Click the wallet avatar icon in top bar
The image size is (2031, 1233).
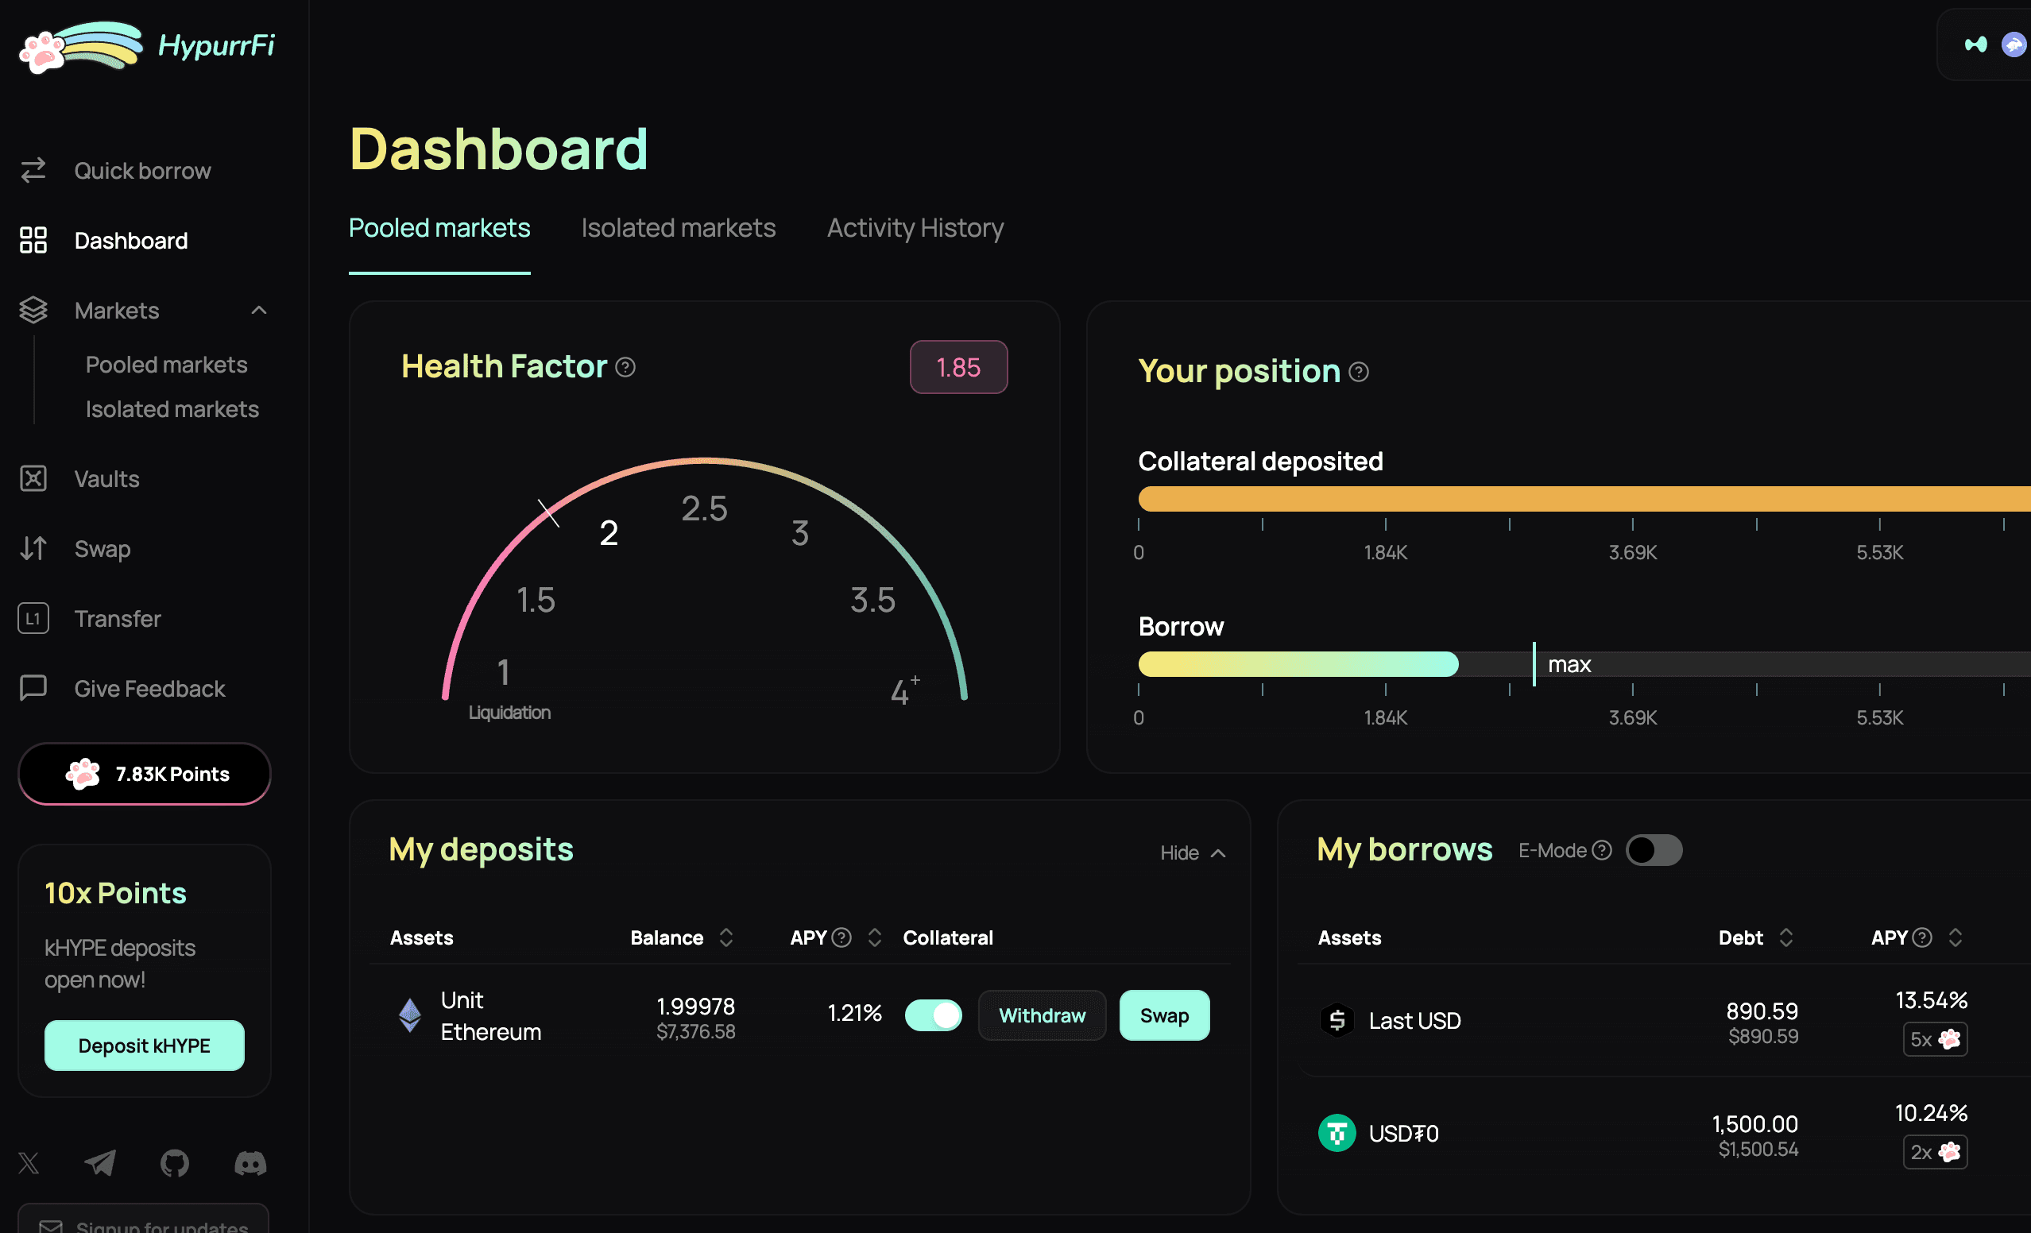coord(2014,44)
